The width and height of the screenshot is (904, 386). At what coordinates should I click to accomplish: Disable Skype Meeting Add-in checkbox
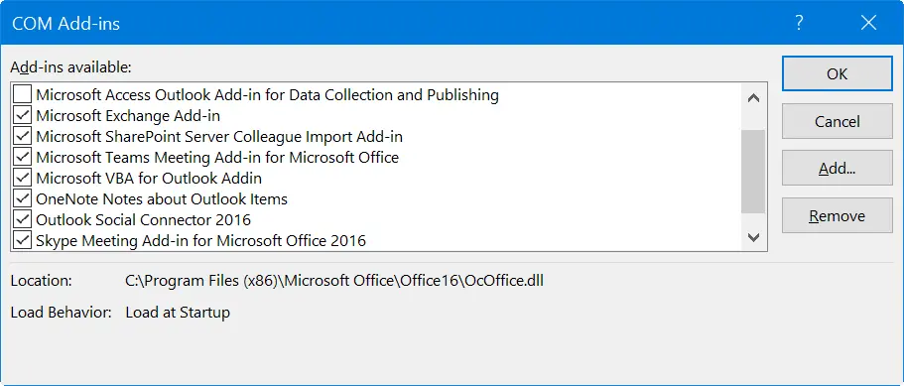(23, 240)
